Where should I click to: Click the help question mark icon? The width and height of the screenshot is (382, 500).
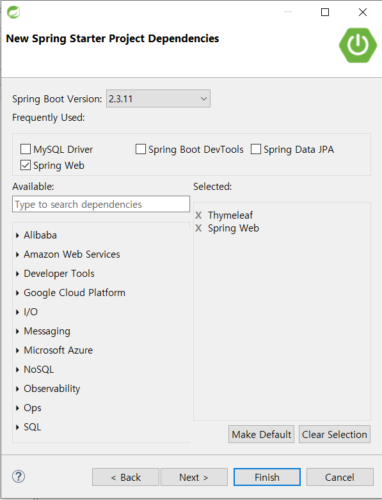(x=19, y=476)
